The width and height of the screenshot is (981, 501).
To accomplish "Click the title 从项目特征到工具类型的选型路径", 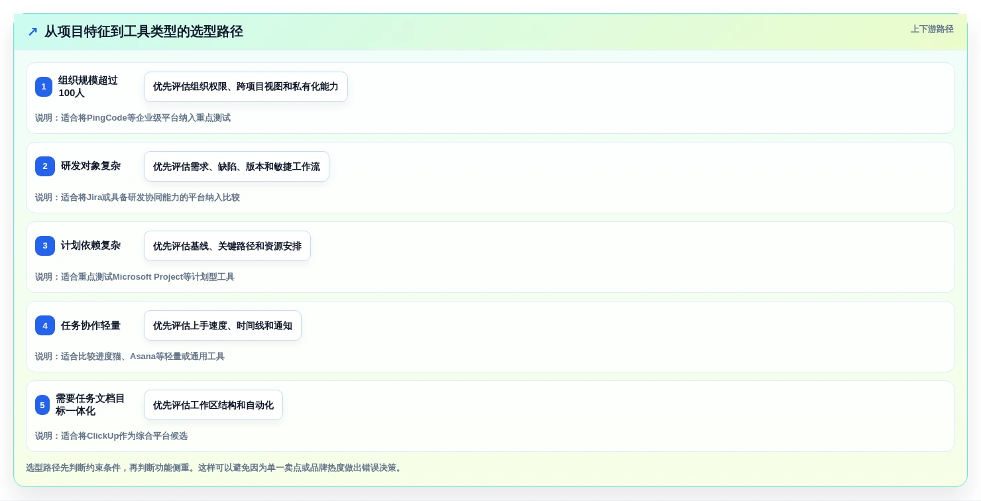I will [x=144, y=32].
